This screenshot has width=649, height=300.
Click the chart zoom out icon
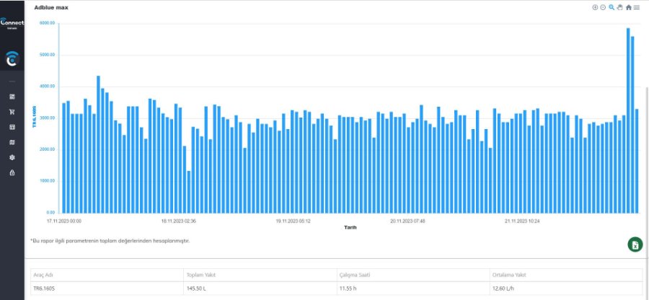click(x=603, y=7)
